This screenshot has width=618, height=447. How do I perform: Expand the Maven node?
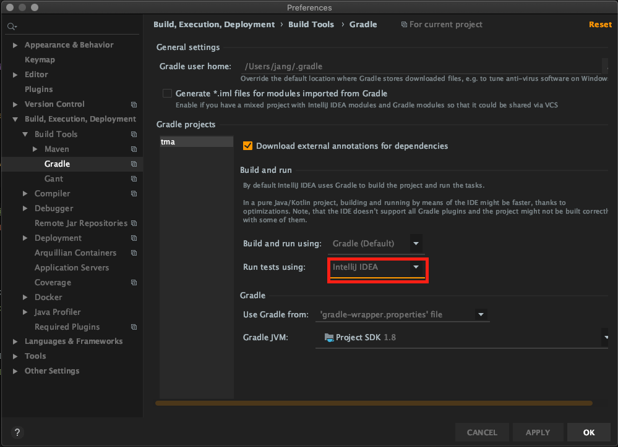[35, 149]
